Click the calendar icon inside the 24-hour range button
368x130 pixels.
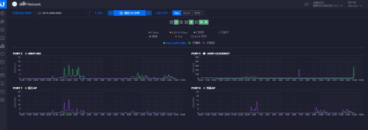121,13
